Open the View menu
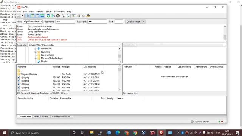The height and width of the screenshot is (136, 242). 31,12
